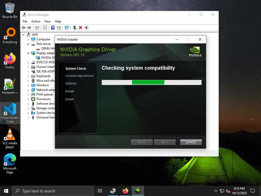Screen dimensions: 261x196
Task: Click the Network adapters icon
Action: click(x=33, y=90)
